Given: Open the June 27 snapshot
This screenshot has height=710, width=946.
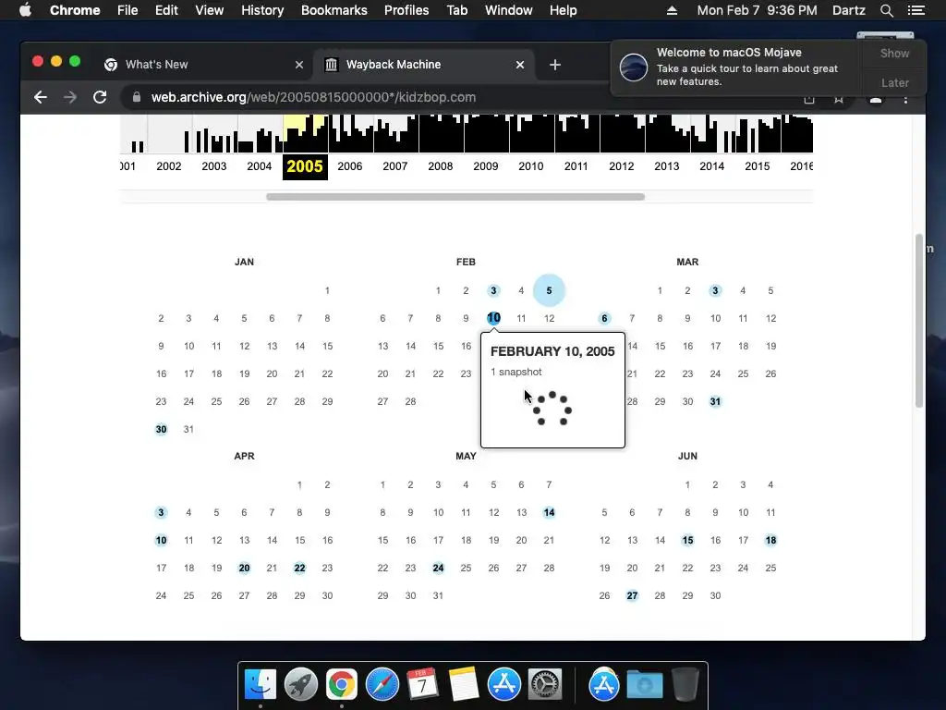Looking at the screenshot, I should (632, 596).
